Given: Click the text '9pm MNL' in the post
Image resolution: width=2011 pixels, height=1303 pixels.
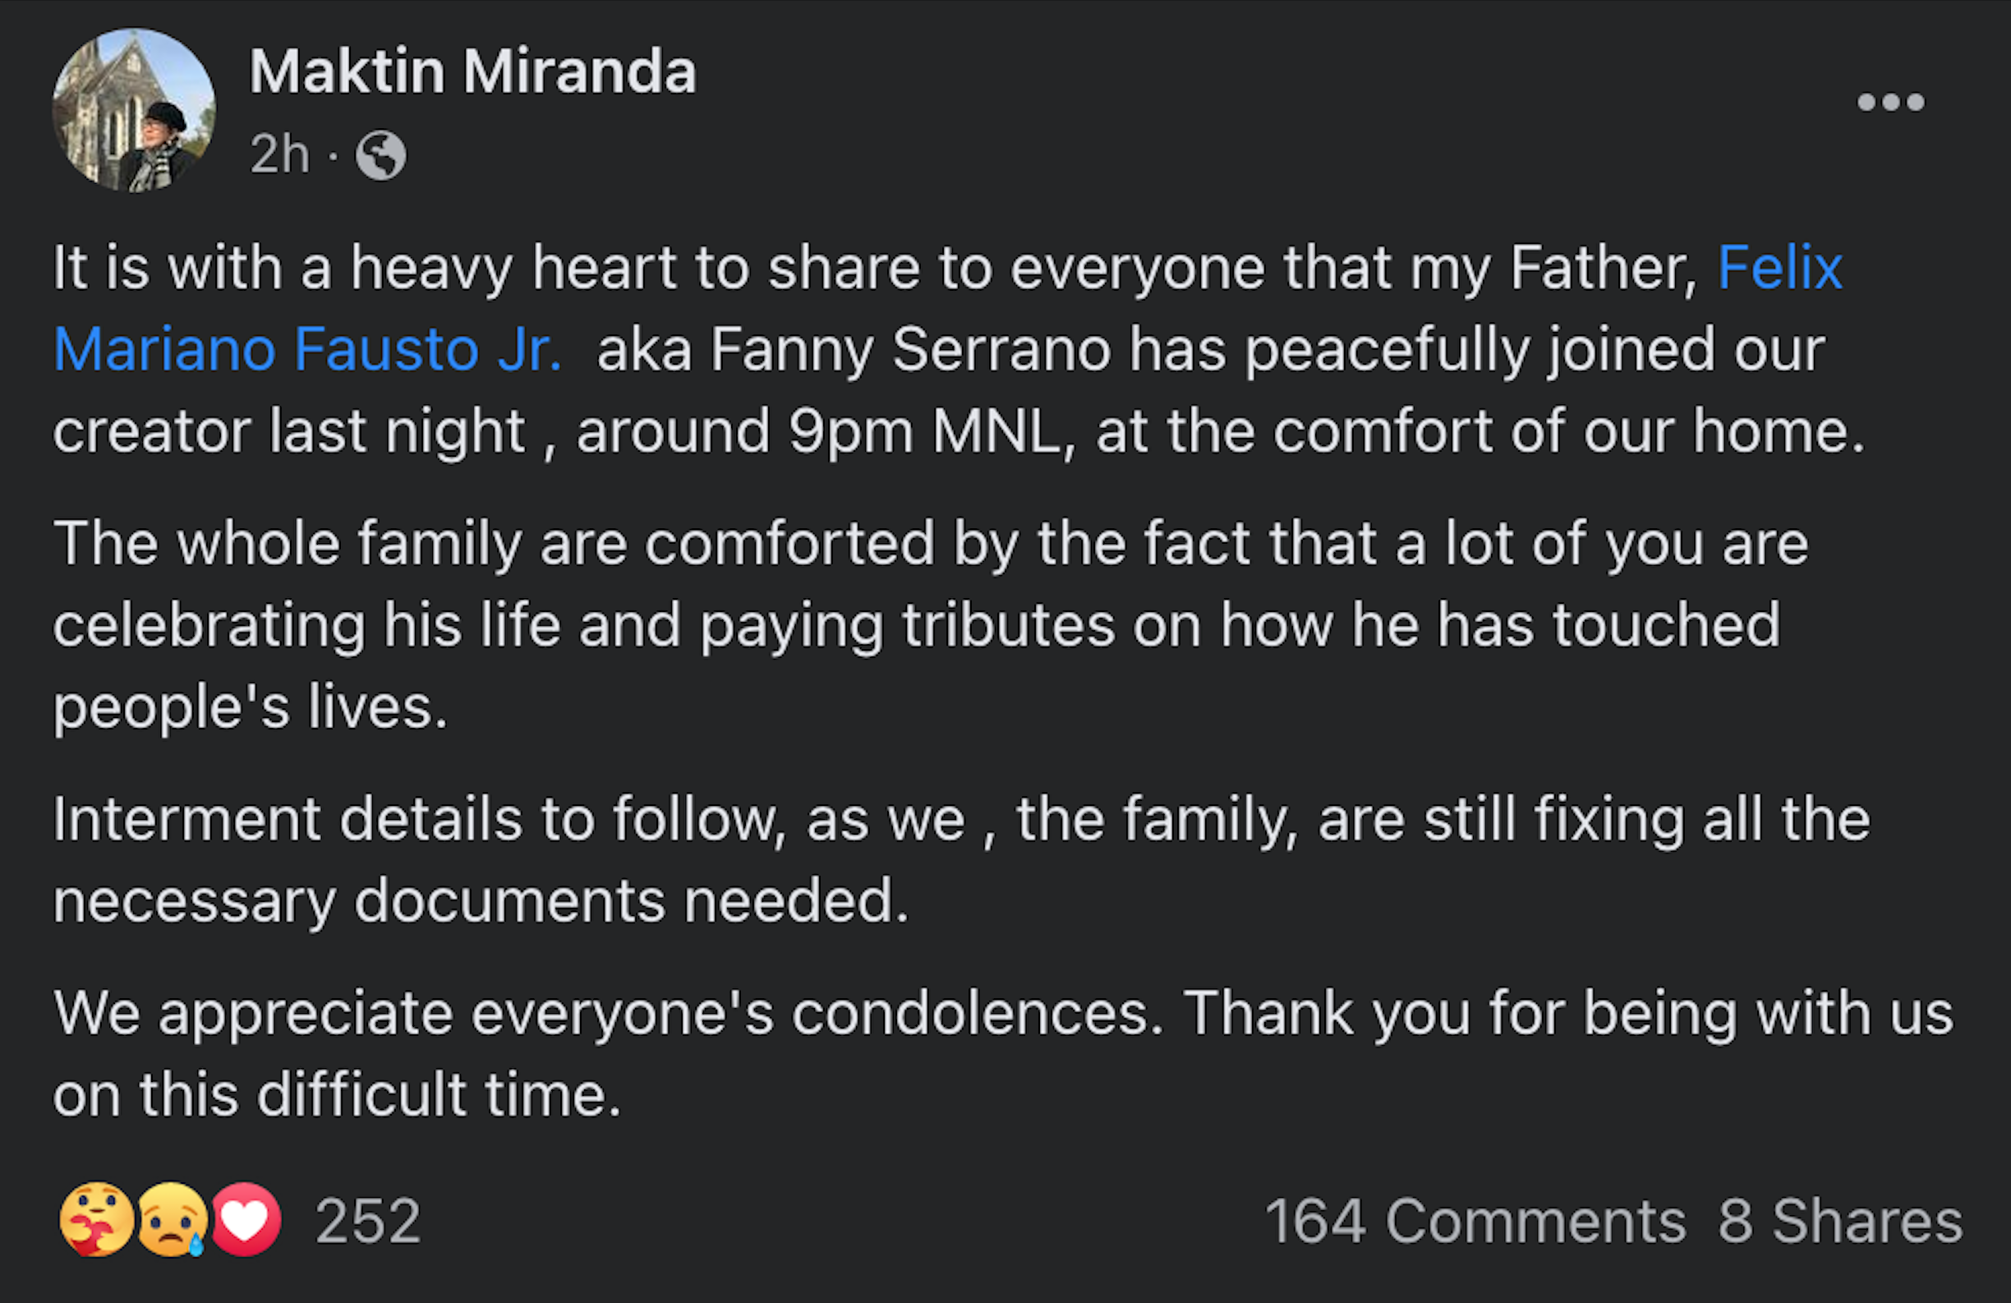Looking at the screenshot, I should click(923, 432).
